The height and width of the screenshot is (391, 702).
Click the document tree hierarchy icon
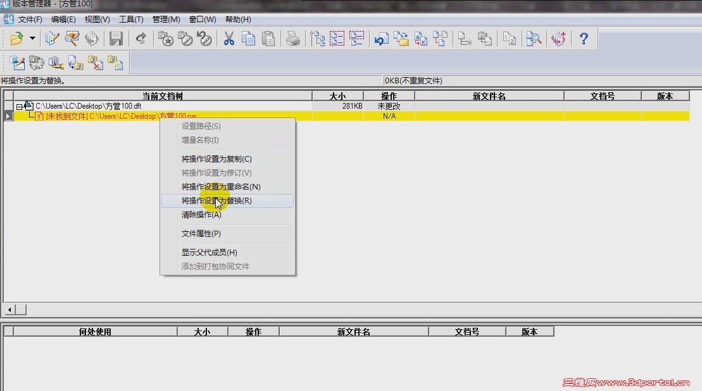click(317, 39)
